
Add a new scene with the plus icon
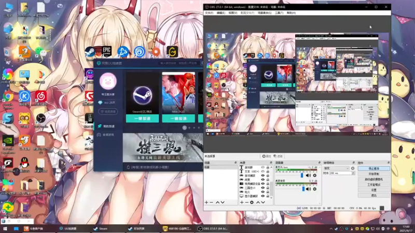coord(206,202)
